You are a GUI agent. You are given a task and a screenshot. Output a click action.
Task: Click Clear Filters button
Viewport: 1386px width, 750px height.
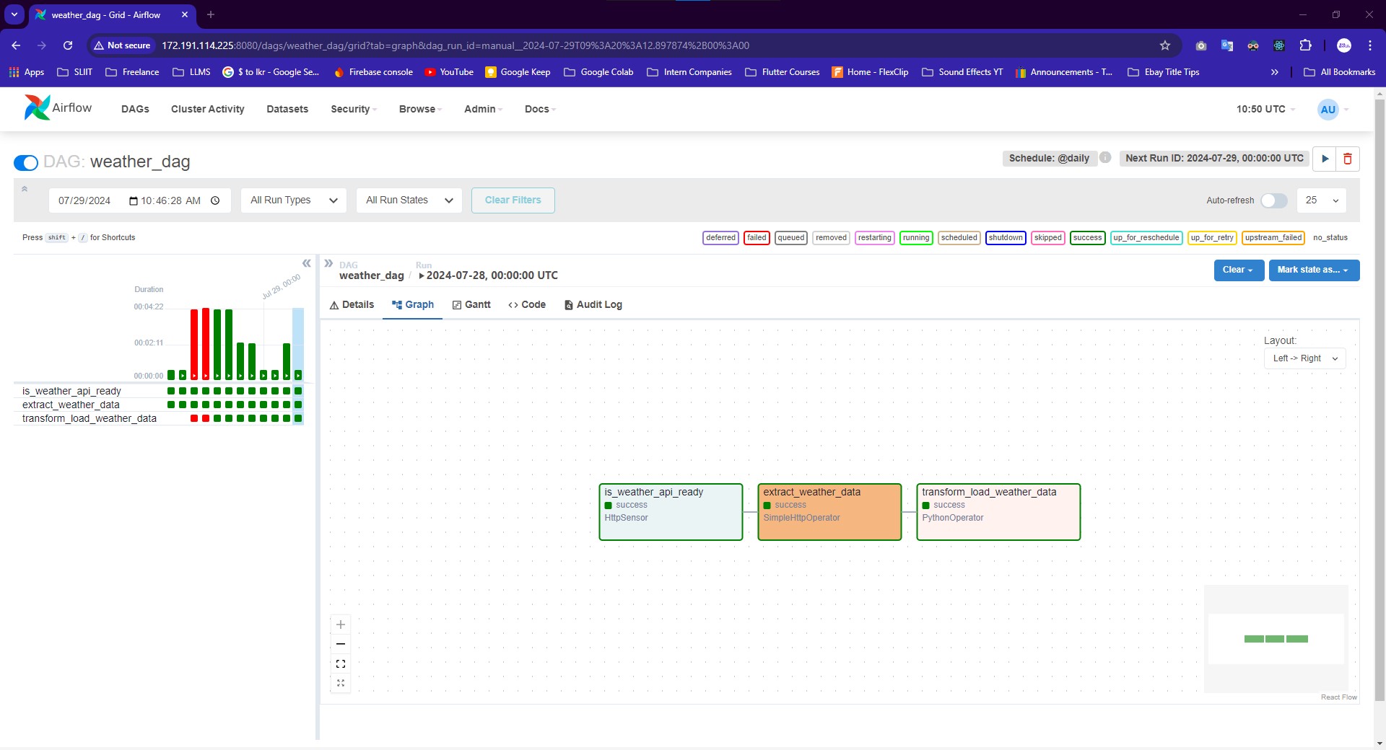coord(513,200)
